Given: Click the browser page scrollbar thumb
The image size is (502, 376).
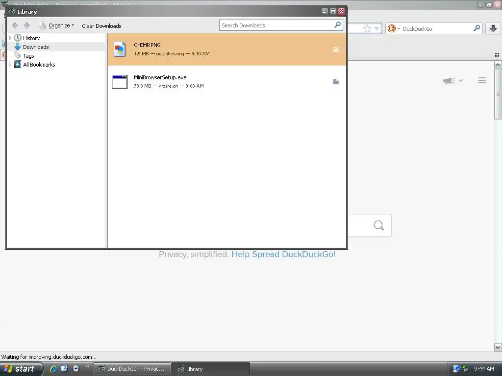Looking at the screenshot, I should click(x=498, y=94).
